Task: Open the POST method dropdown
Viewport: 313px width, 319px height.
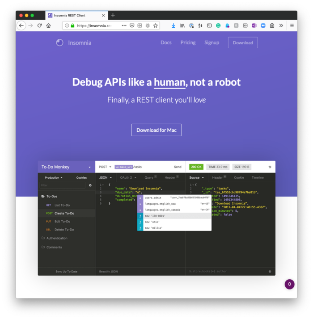Action: [105, 167]
